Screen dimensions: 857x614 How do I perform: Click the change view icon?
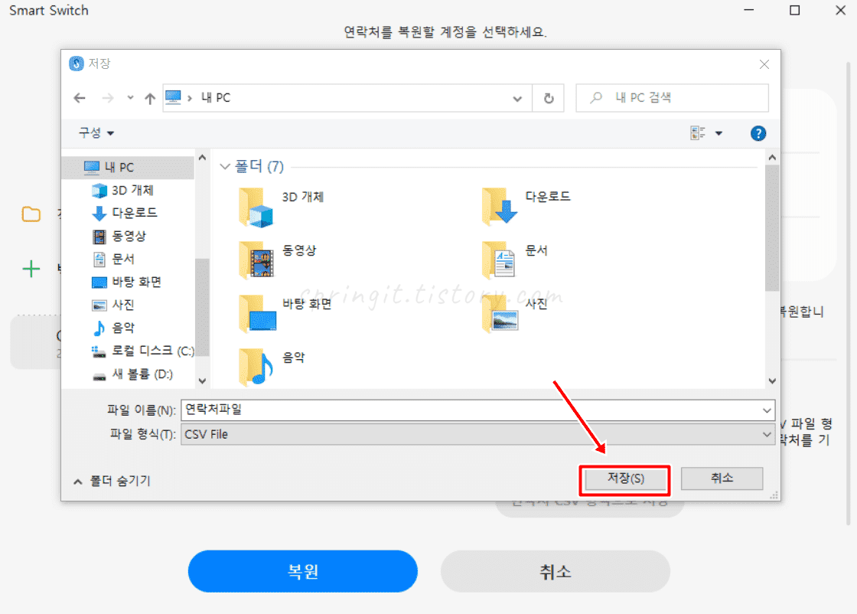click(x=698, y=133)
